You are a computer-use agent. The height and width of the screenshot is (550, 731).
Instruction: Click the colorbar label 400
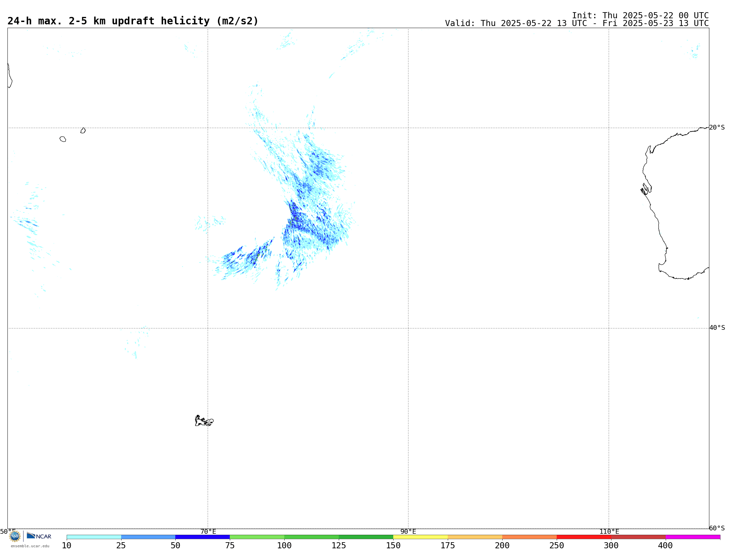pyautogui.click(x=666, y=546)
